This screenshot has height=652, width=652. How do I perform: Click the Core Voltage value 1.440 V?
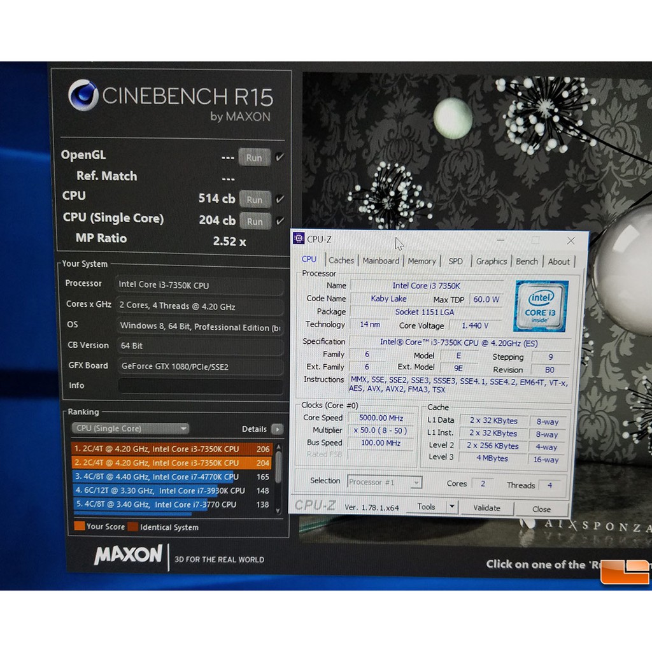tap(475, 325)
